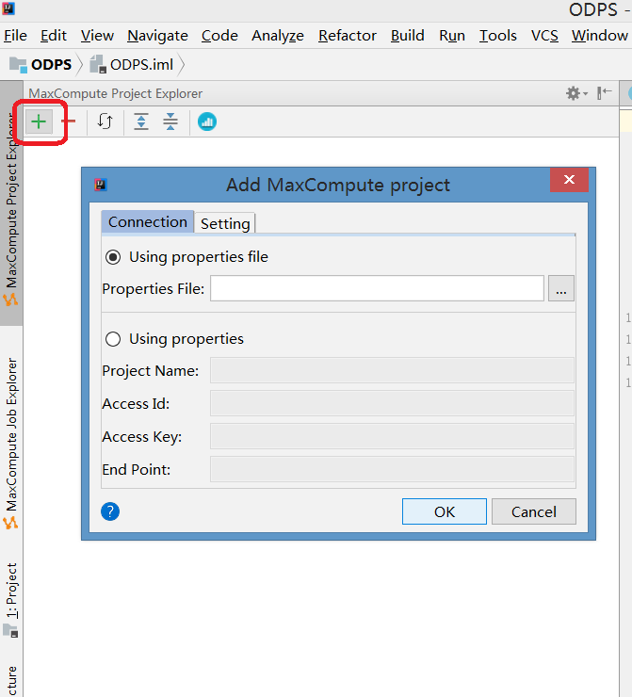Click the ODPS folder icon in breadcrumb

18,65
